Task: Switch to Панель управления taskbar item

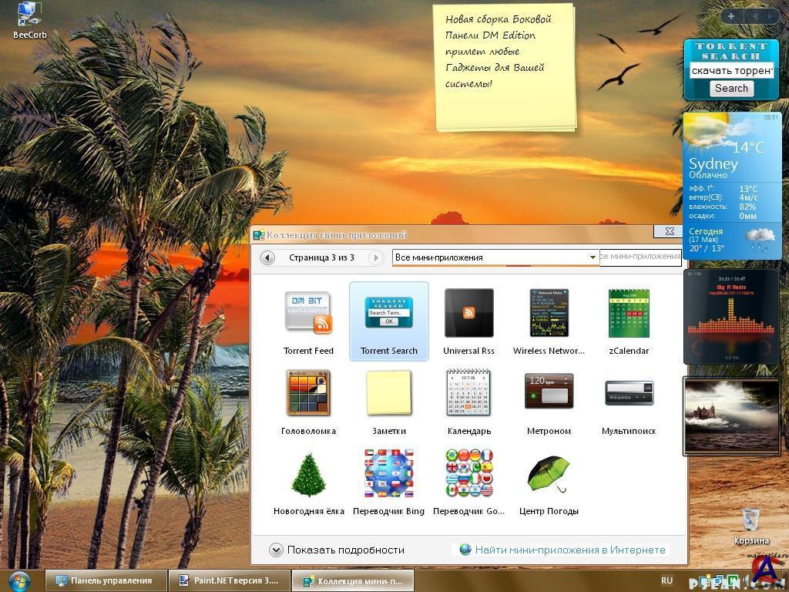Action: [104, 580]
